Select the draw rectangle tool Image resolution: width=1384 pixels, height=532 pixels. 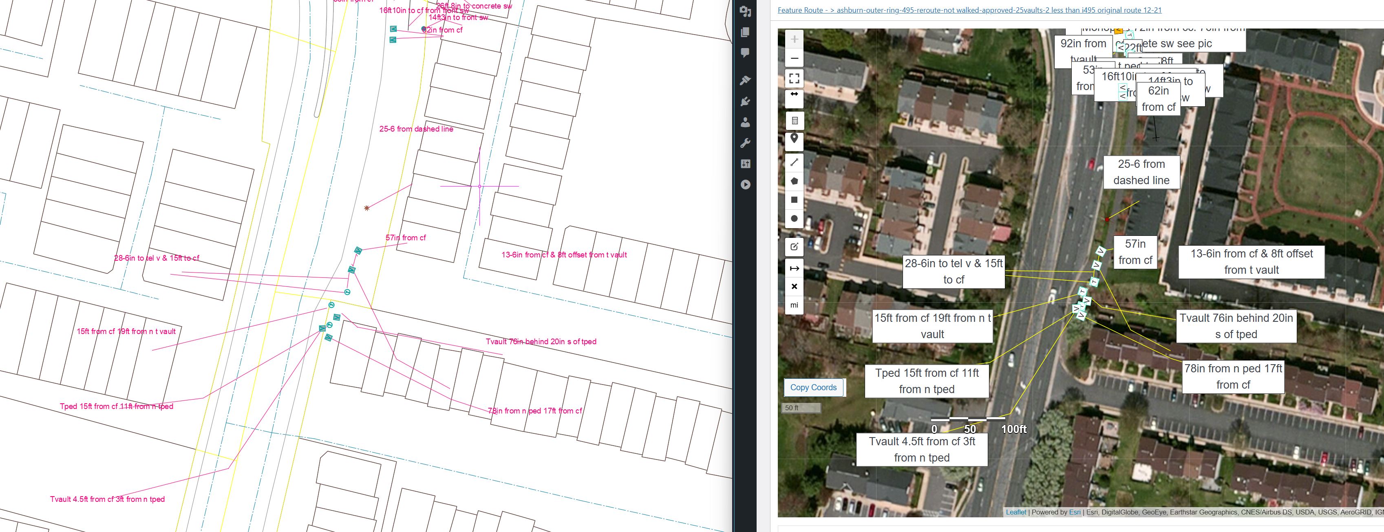[794, 200]
